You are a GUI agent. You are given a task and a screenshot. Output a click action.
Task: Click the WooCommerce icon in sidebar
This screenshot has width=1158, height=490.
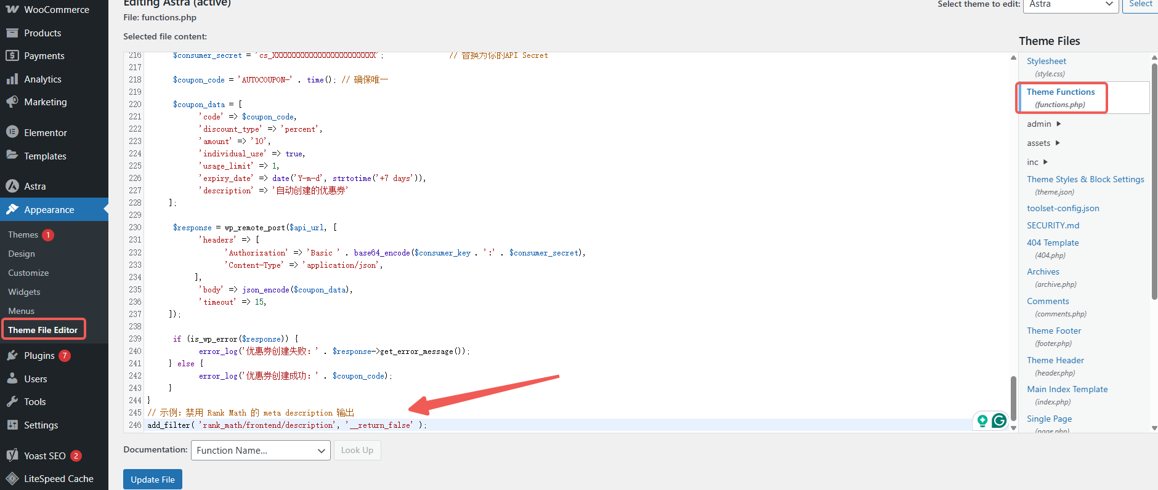12,10
